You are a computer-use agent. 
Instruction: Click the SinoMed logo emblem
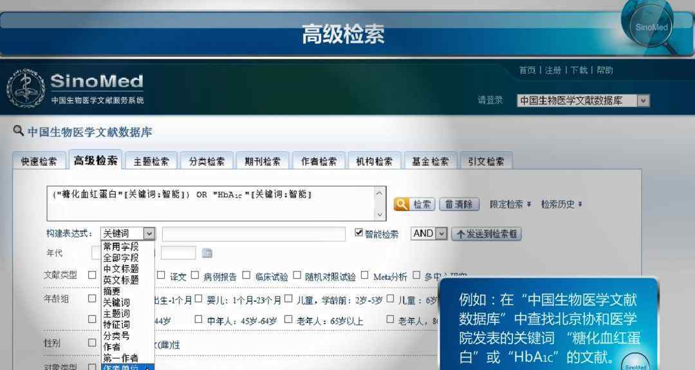point(26,89)
